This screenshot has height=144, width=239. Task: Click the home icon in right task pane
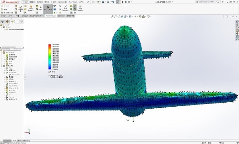pos(237,21)
